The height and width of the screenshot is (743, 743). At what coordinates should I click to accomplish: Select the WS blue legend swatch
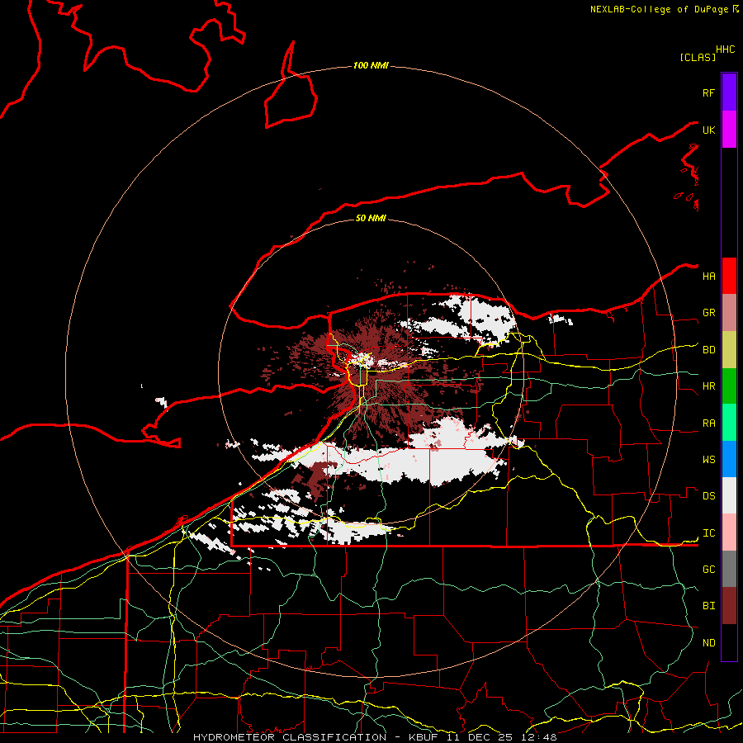point(729,459)
